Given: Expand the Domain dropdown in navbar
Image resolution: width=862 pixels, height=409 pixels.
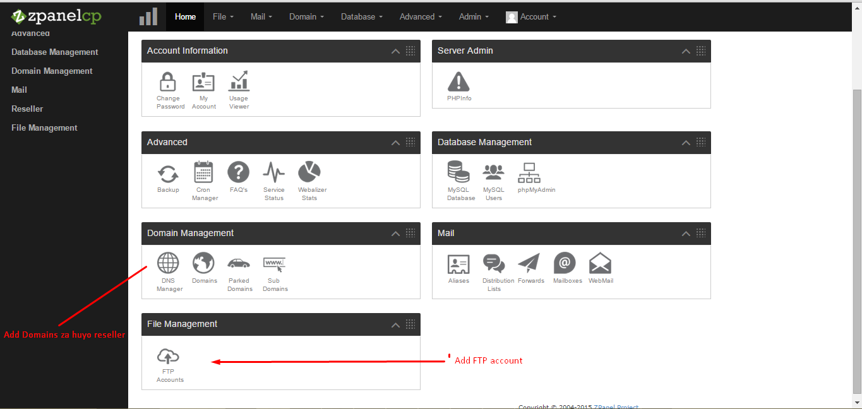Looking at the screenshot, I should click(306, 16).
